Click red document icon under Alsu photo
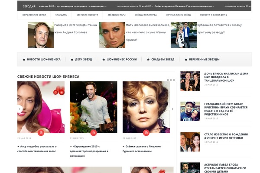Image resolution: width=260 pixels, height=173 pixels. coord(41,133)
